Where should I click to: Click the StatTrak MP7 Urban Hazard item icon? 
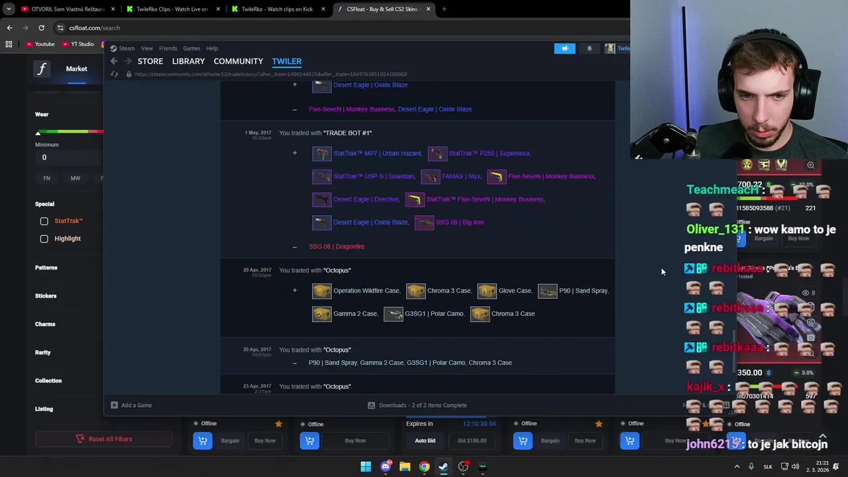(x=321, y=154)
